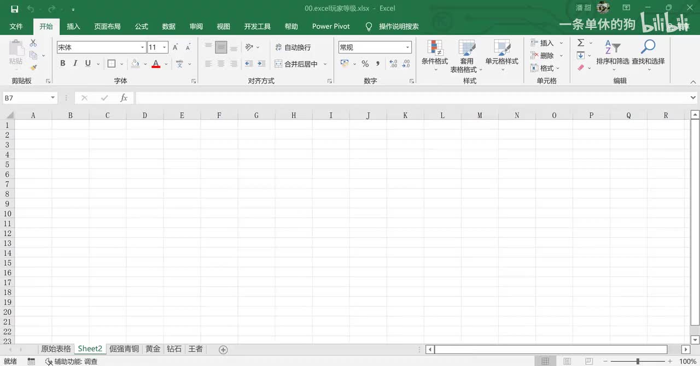Open 单元格样式 cell styles
700x366 pixels.
pyautogui.click(x=502, y=55)
